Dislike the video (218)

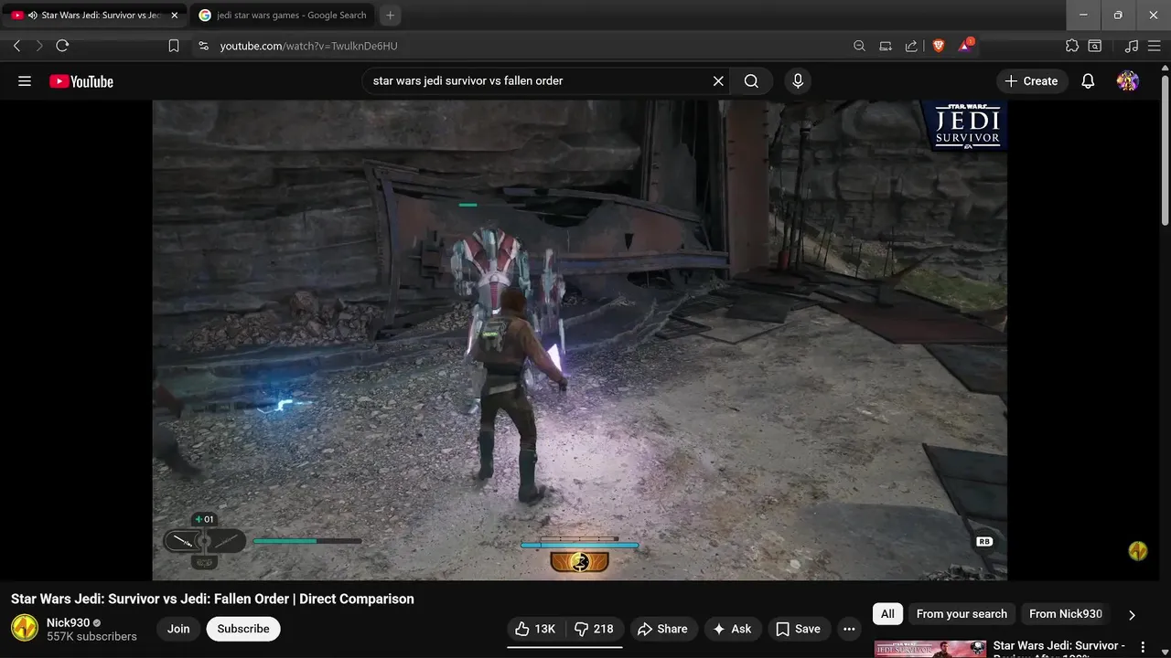pyautogui.click(x=595, y=629)
